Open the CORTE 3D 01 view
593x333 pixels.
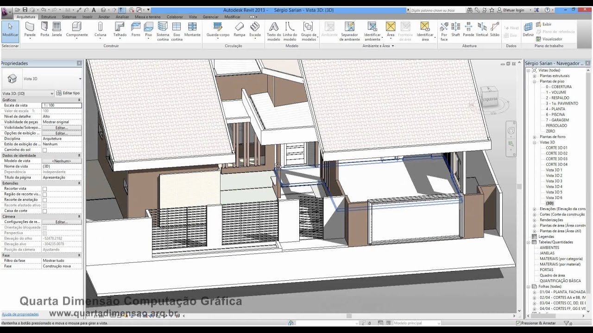coord(556,148)
